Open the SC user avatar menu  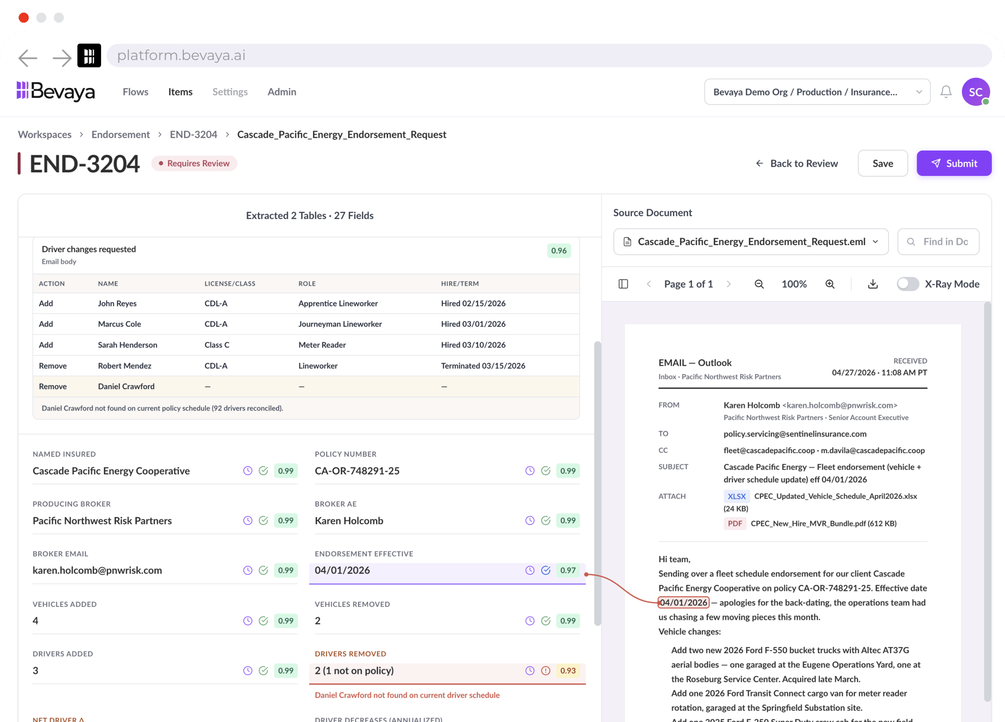[x=976, y=92]
